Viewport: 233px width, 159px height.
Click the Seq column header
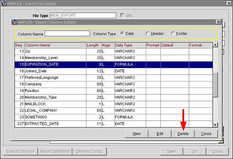(20, 45)
